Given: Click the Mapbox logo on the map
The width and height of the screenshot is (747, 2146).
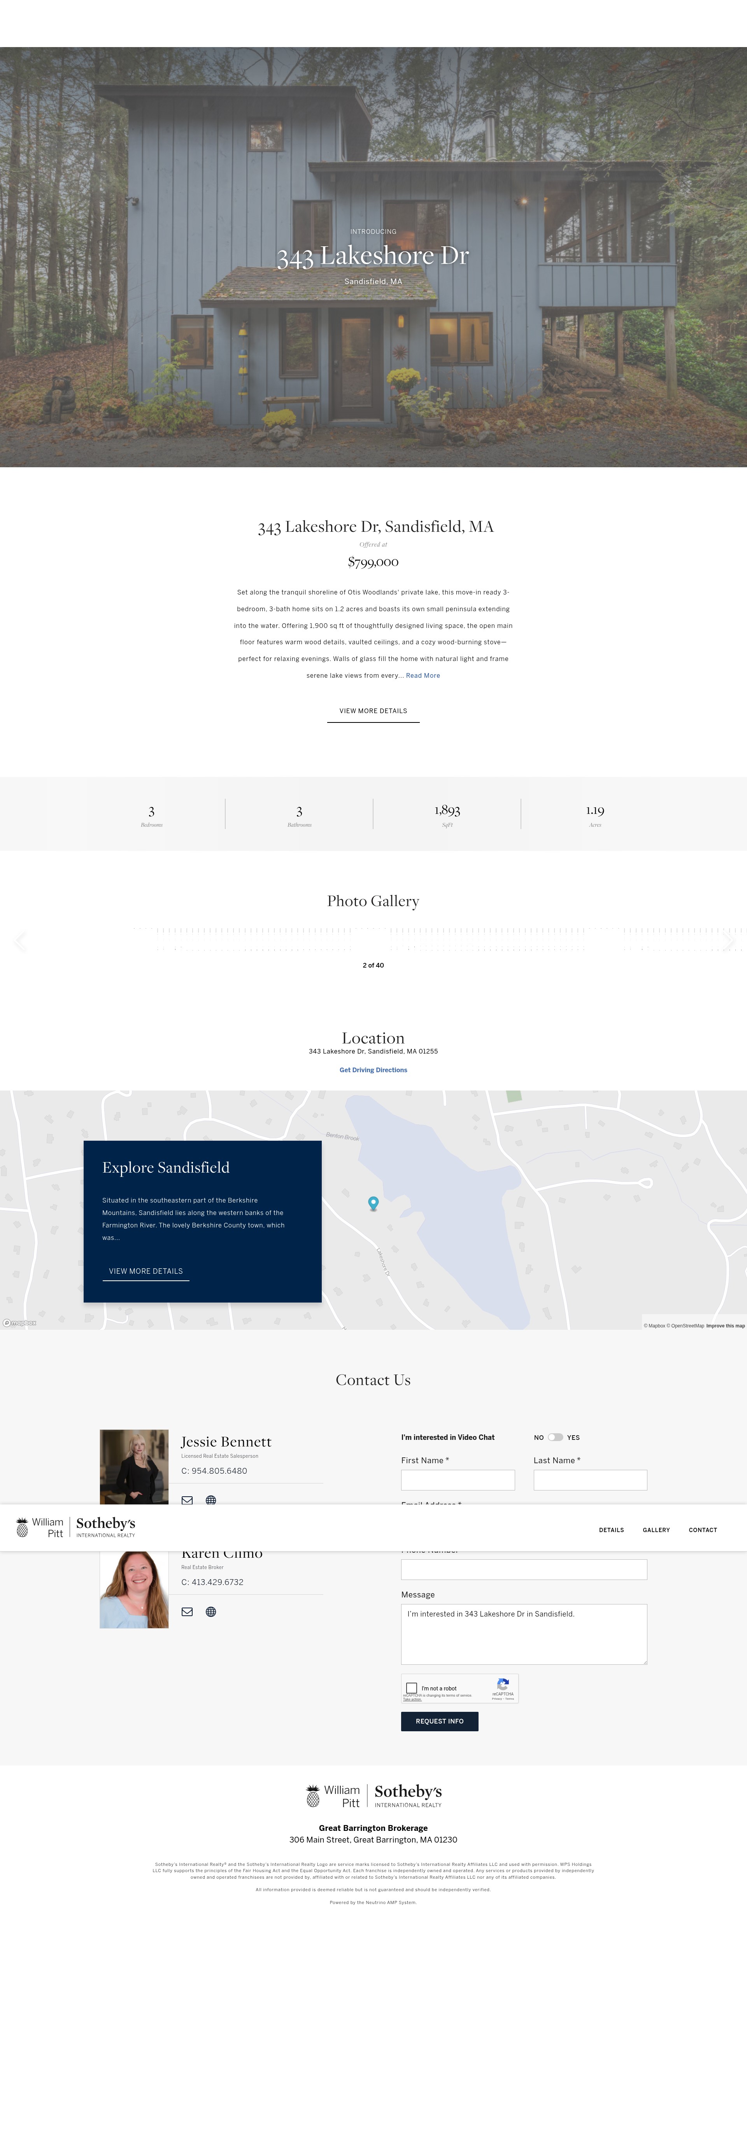Looking at the screenshot, I should [x=19, y=1322].
